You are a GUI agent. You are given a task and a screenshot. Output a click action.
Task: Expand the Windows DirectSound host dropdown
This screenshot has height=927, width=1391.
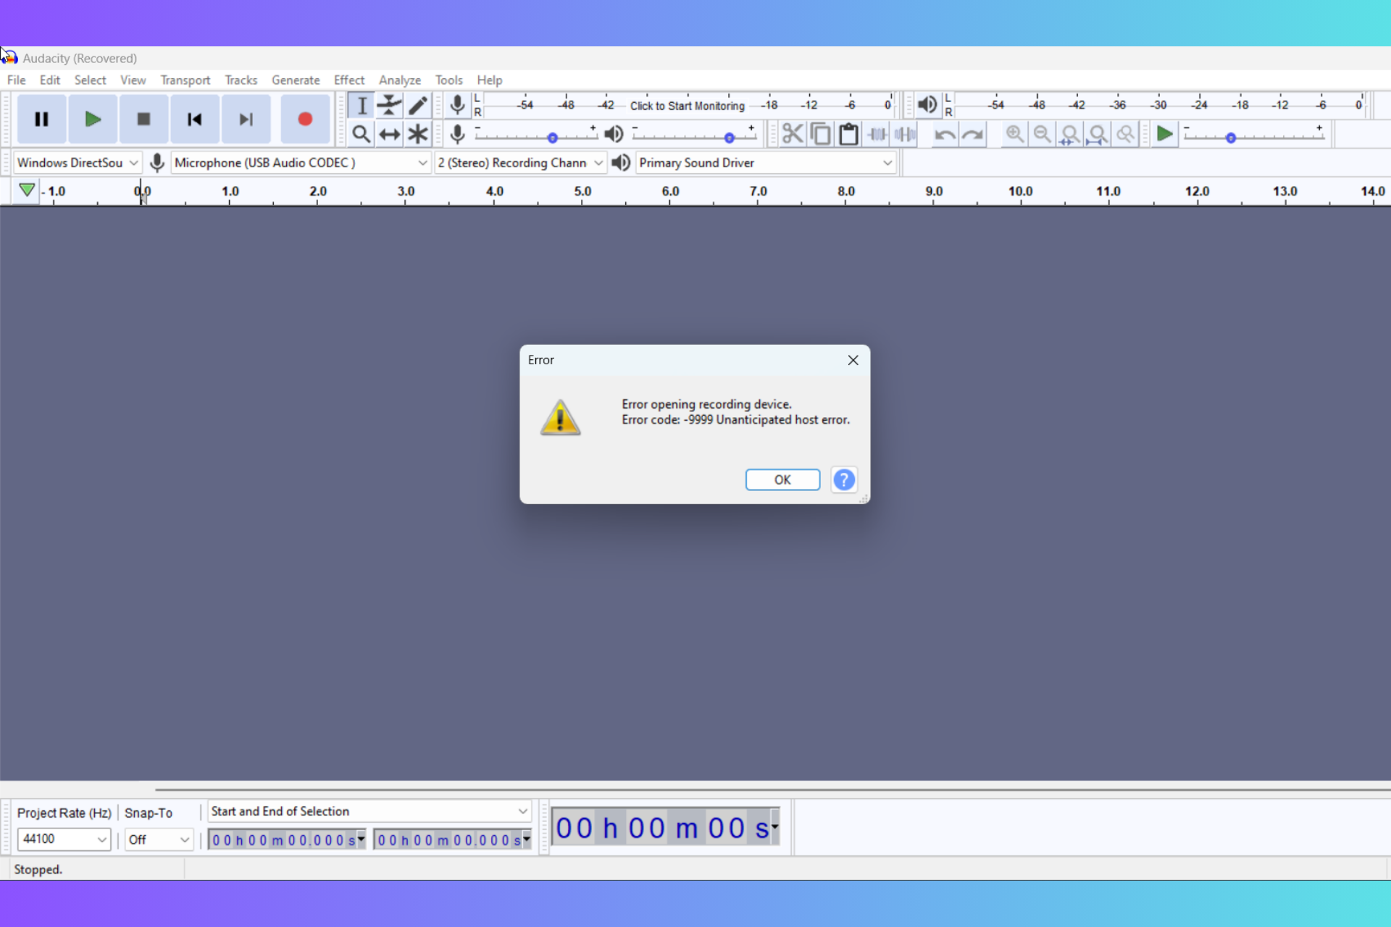pos(78,163)
